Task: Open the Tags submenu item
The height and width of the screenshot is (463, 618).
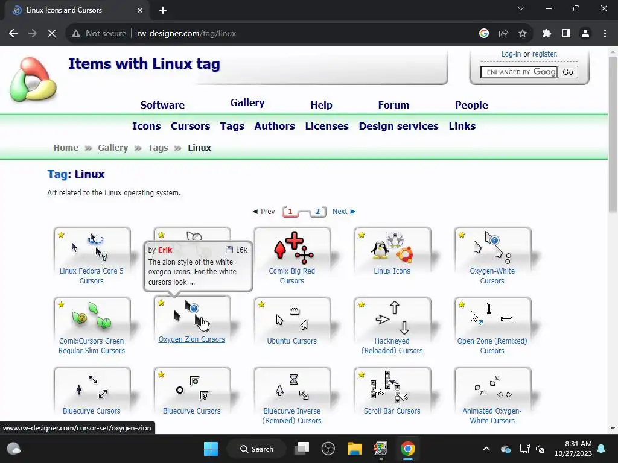Action: pyautogui.click(x=232, y=126)
